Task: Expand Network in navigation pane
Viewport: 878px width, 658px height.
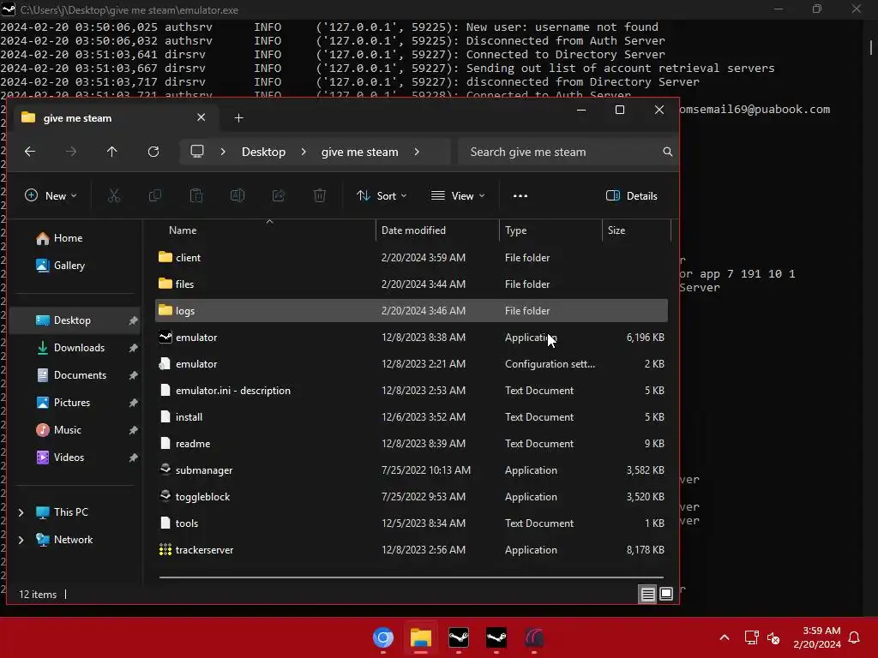Action: 21,540
